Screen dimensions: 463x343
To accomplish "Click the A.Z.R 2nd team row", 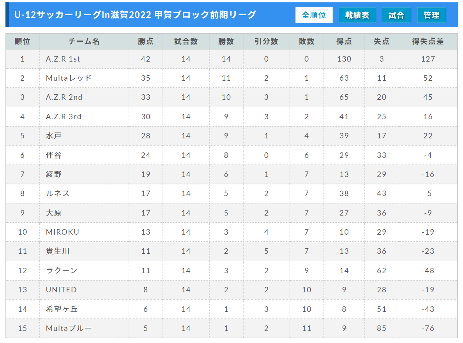I will [x=231, y=97].
